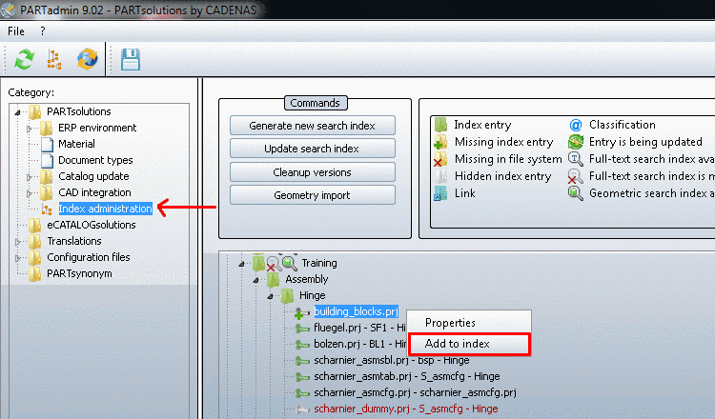Expand the CAD integration node
715x419 pixels.
[x=30, y=193]
